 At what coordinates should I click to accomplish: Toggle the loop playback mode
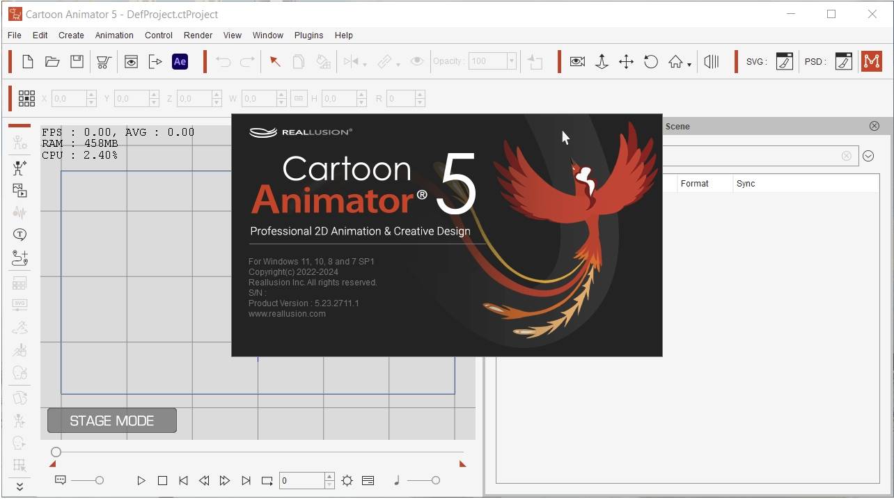pyautogui.click(x=267, y=480)
